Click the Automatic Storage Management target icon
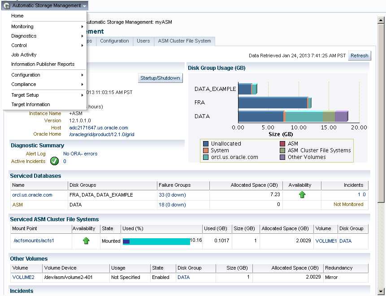 pyautogui.click(x=7, y=6)
